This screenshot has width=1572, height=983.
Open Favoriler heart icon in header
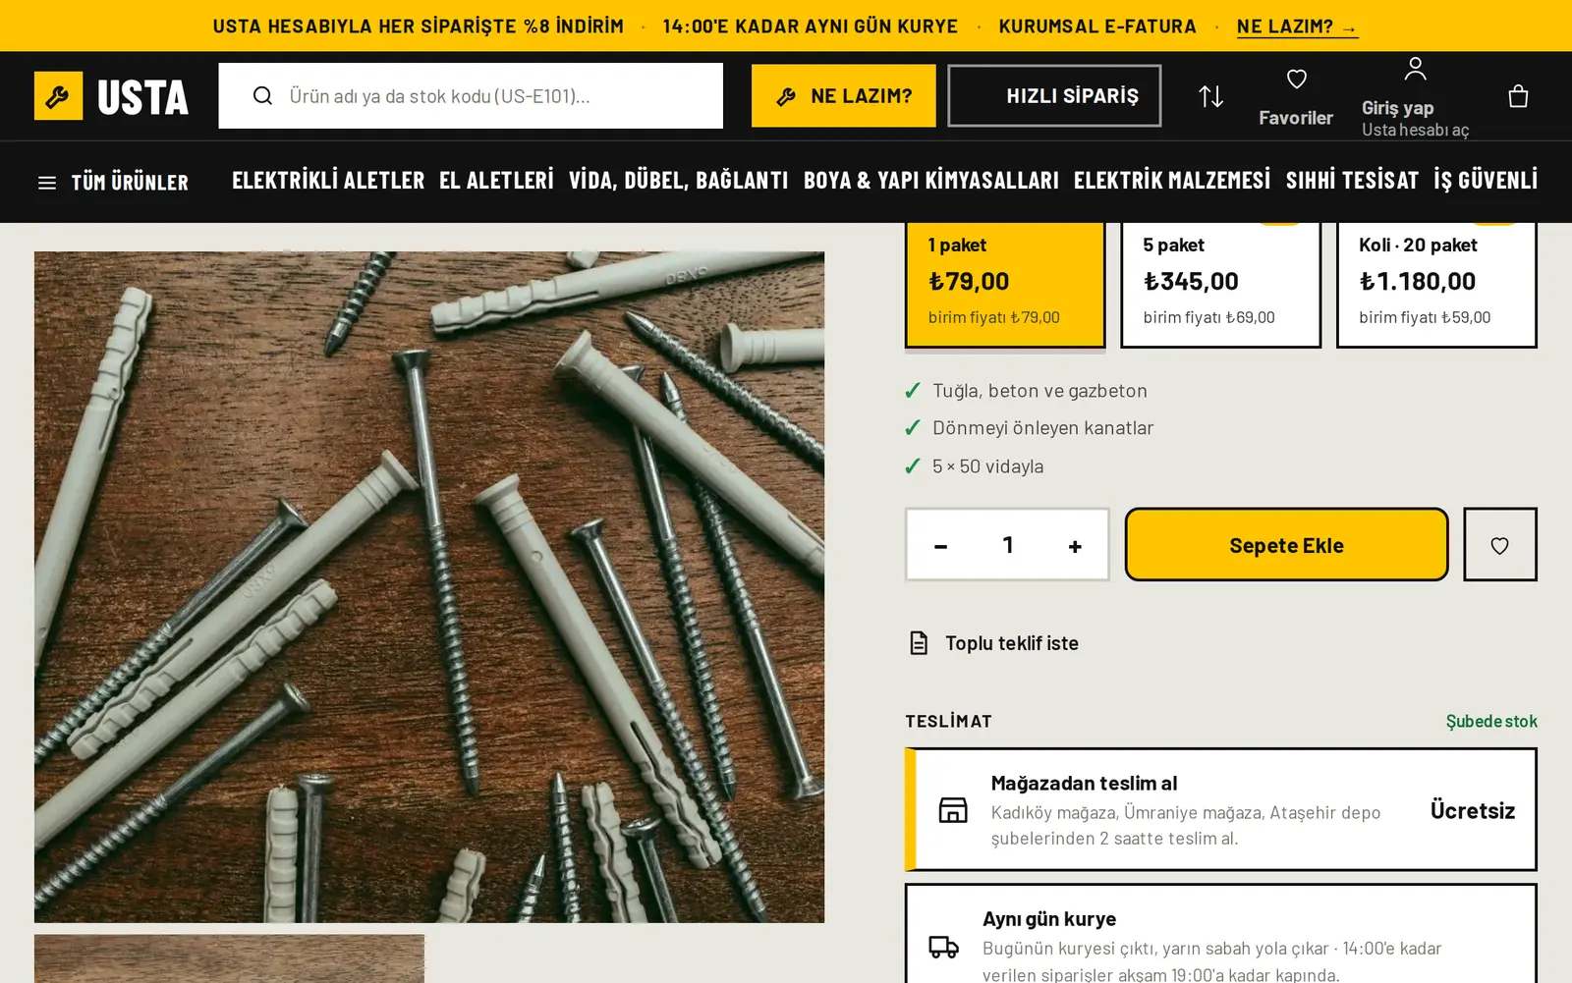pos(1296,79)
